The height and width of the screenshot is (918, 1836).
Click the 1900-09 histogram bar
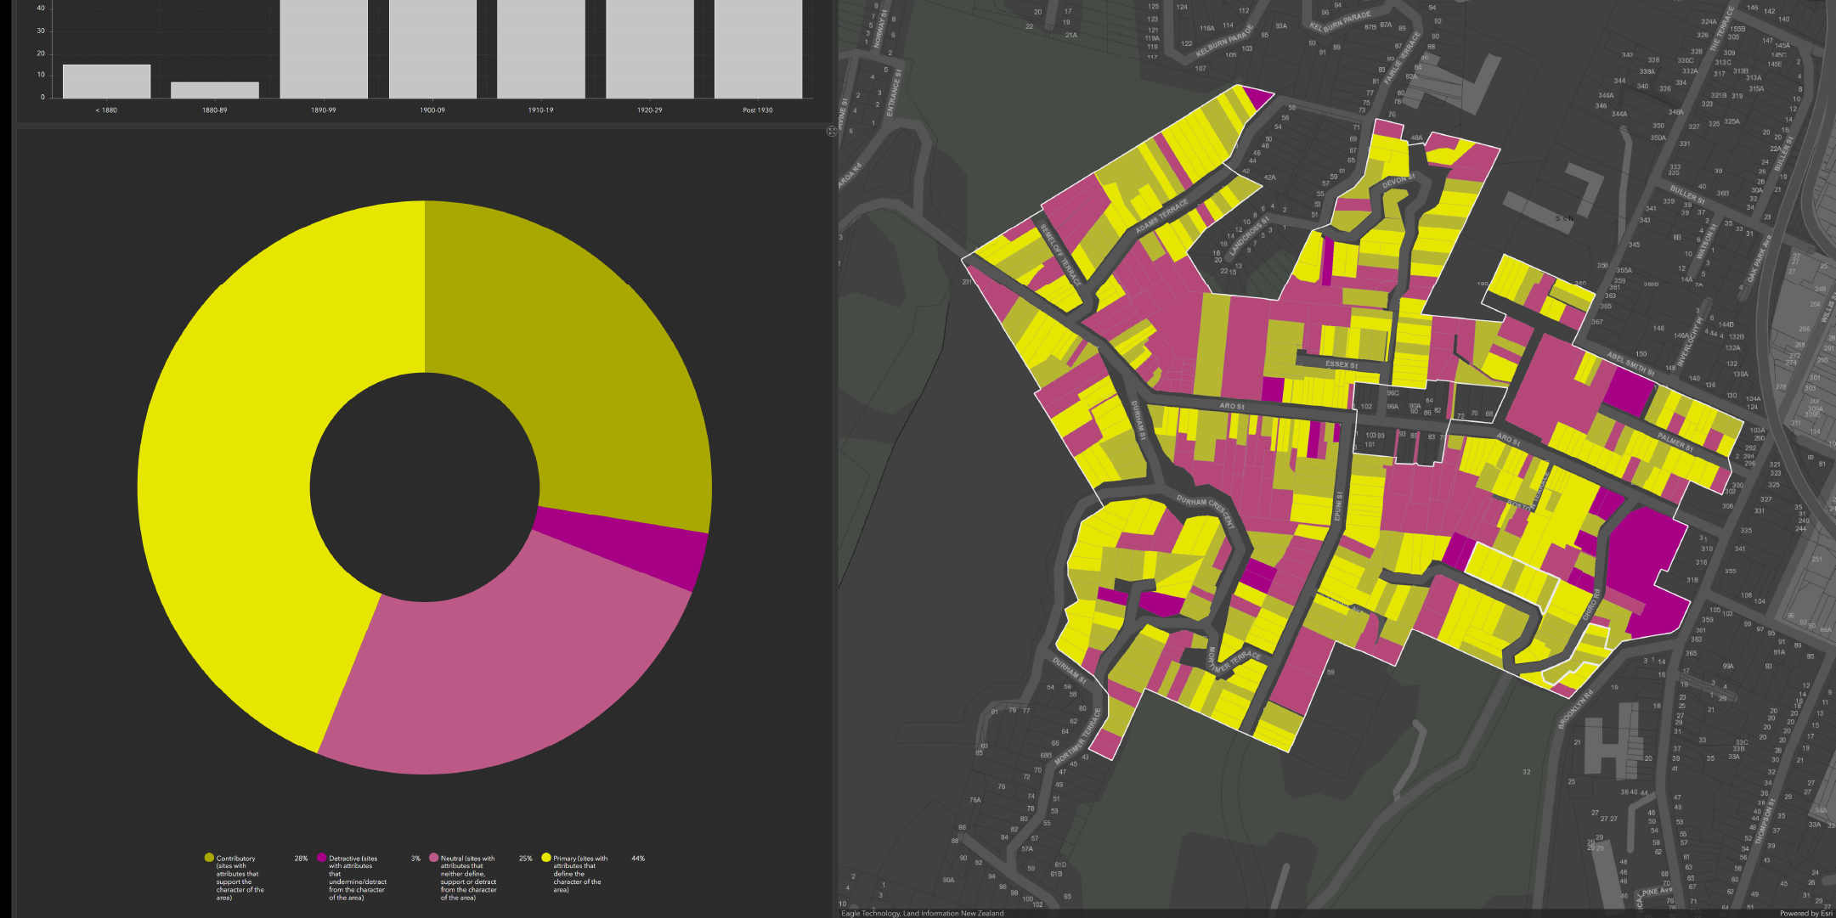pyautogui.click(x=432, y=49)
